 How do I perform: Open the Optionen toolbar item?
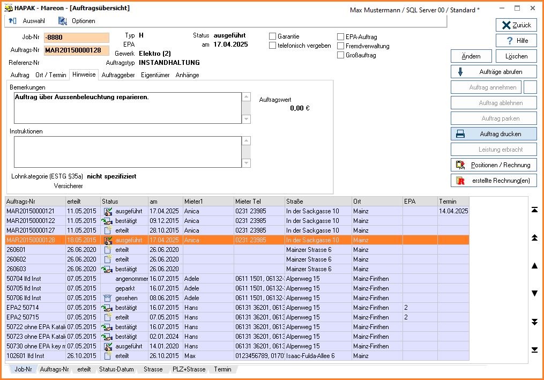coord(77,21)
